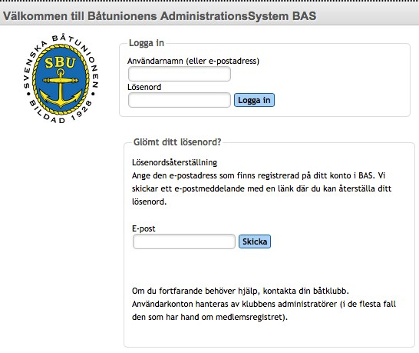Click the Lösenord label above the password field
Image resolution: width=419 pixels, height=353 pixels.
click(x=144, y=87)
